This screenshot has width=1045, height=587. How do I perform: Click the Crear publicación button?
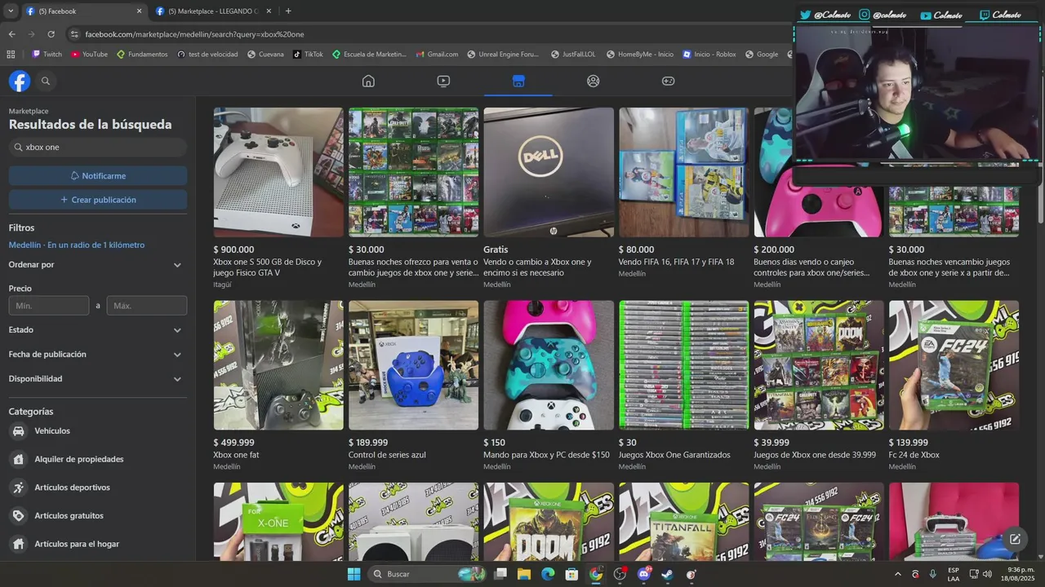click(98, 200)
